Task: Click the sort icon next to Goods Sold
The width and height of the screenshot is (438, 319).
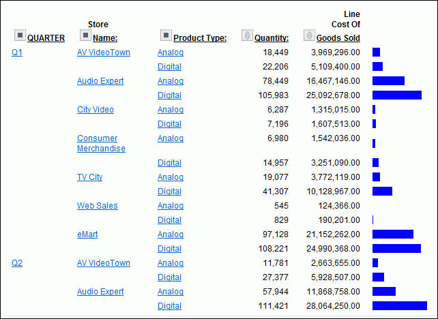Action: [x=309, y=35]
